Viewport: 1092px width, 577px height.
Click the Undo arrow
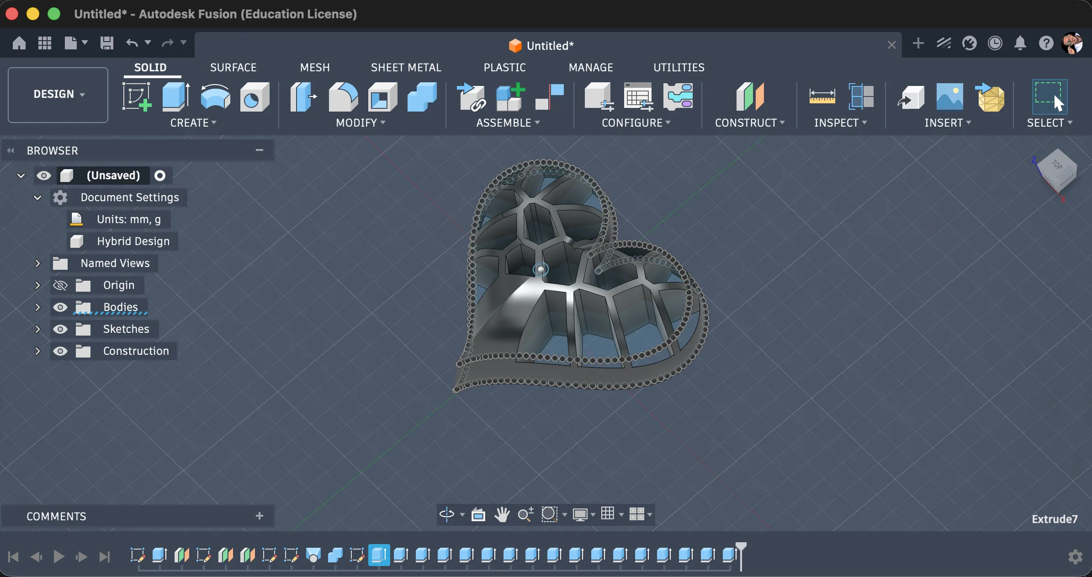point(132,43)
